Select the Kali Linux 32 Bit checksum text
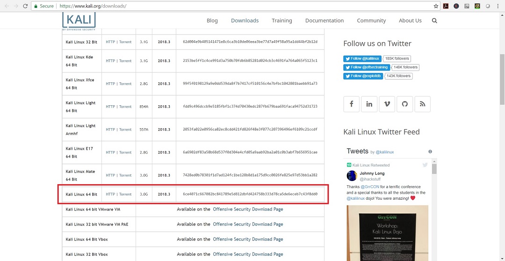This screenshot has height=261, width=505. tap(250, 42)
